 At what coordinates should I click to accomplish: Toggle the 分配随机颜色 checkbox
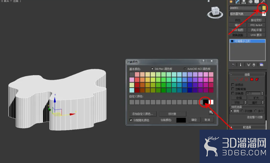tap(131, 120)
